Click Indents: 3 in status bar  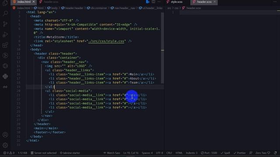192,153
